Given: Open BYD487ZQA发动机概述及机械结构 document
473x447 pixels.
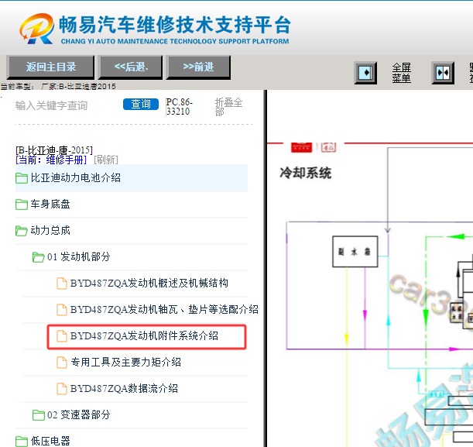Looking at the screenshot, I should point(149,283).
